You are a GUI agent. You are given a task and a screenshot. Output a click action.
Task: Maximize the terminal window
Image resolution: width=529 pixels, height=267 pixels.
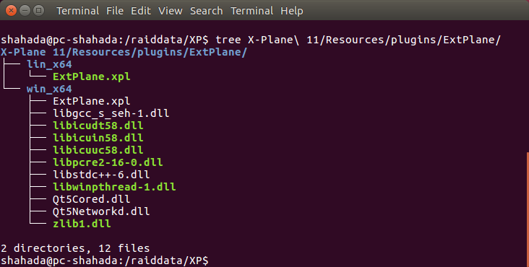point(38,11)
